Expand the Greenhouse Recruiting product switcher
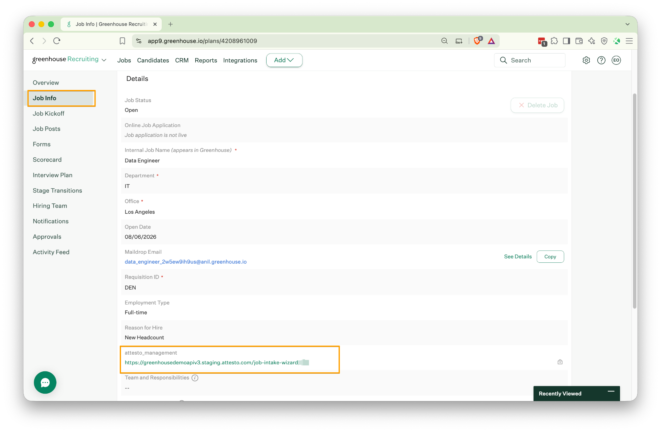Image resolution: width=661 pixels, height=432 pixels. 104,60
